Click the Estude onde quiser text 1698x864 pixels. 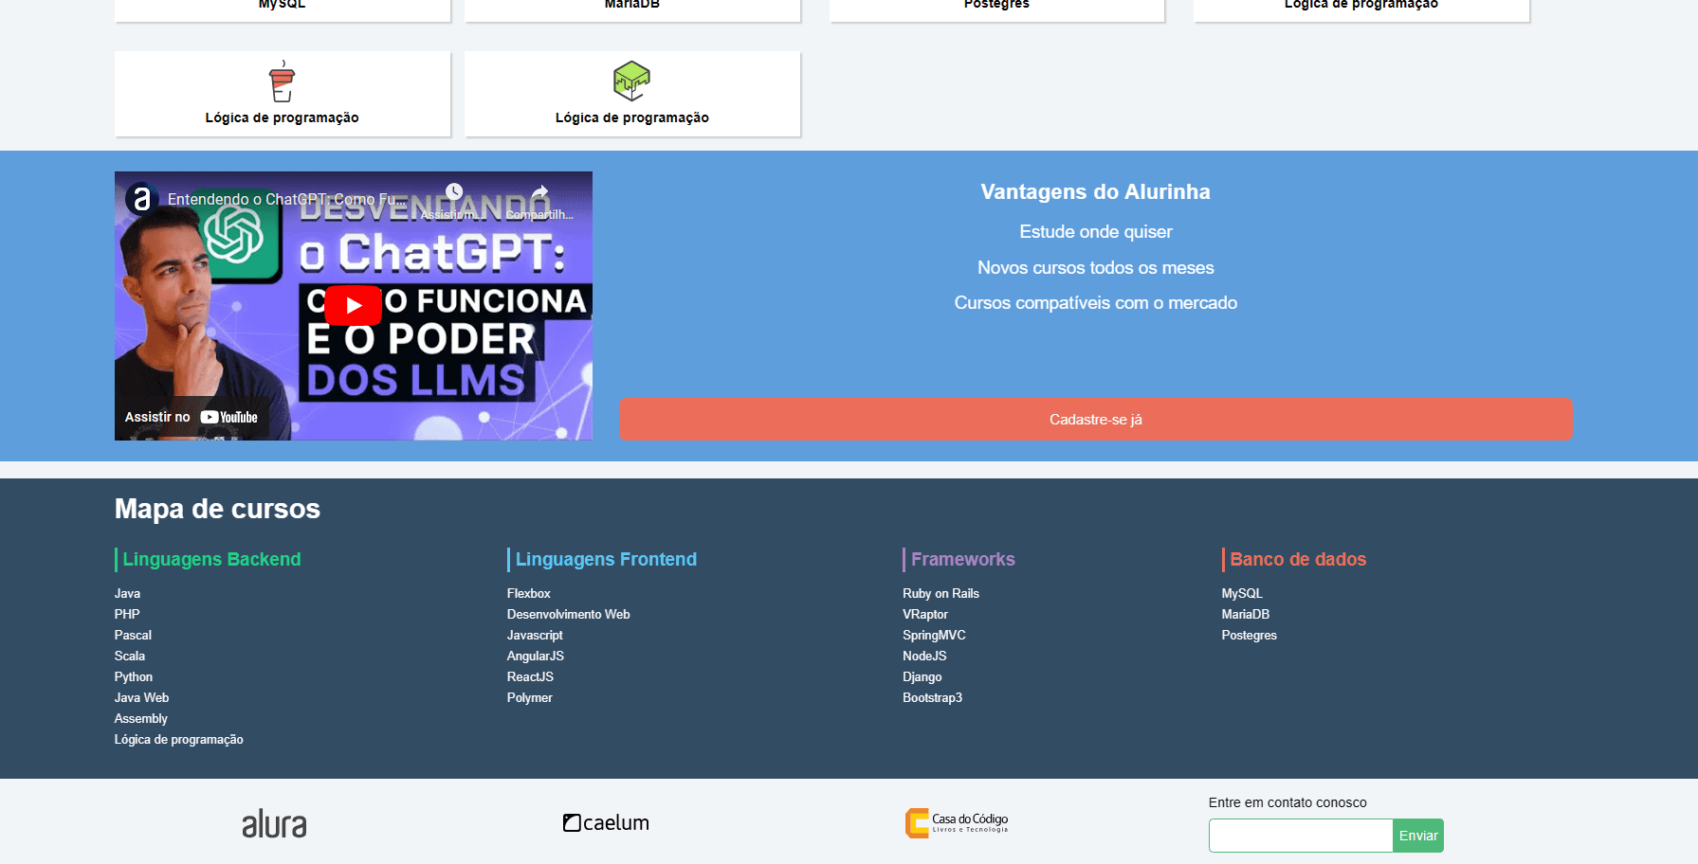click(x=1096, y=232)
